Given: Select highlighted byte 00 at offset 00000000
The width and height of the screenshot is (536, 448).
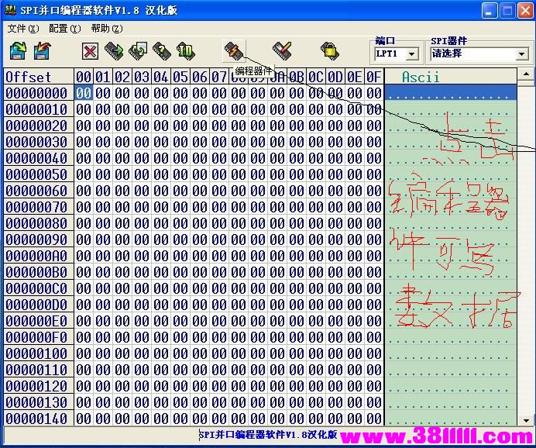Looking at the screenshot, I should tap(84, 93).
